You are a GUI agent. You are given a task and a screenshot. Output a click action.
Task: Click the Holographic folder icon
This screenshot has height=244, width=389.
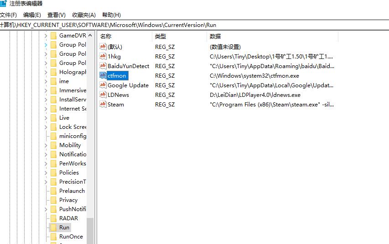pos(53,72)
